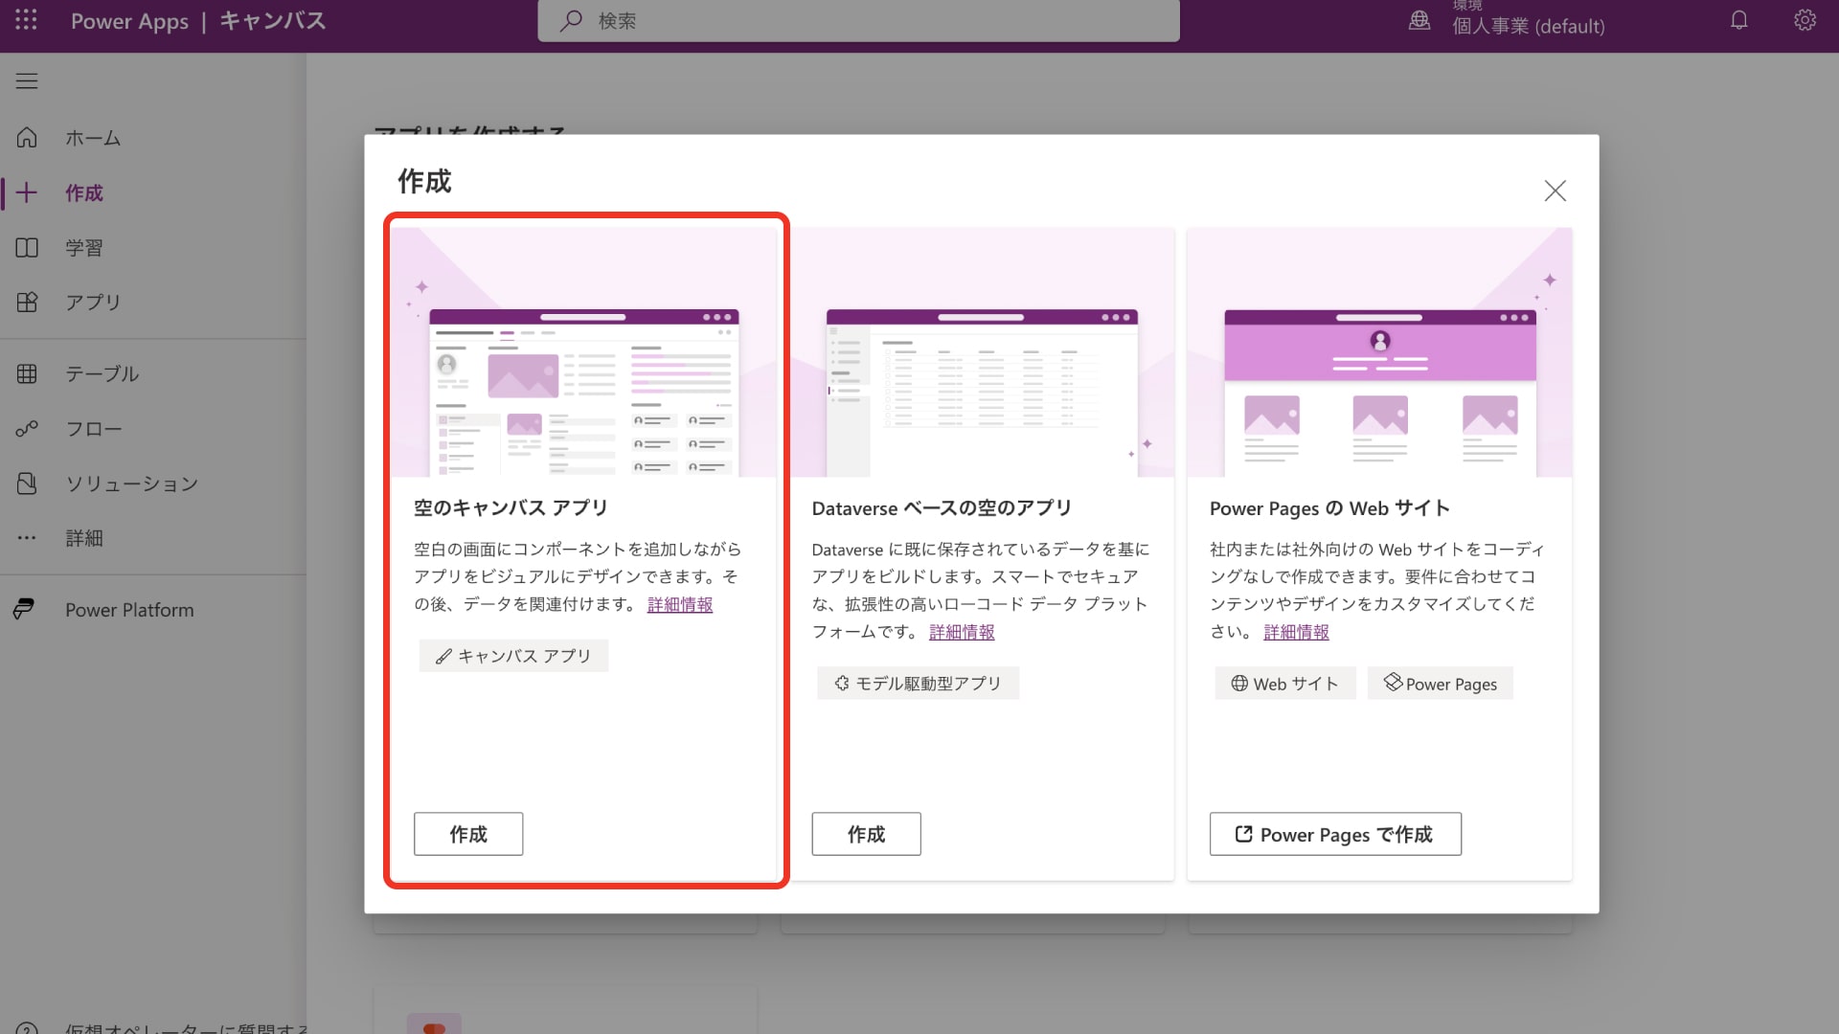Click the Solutions icon in sidebar
This screenshot has width=1839, height=1034.
point(27,483)
